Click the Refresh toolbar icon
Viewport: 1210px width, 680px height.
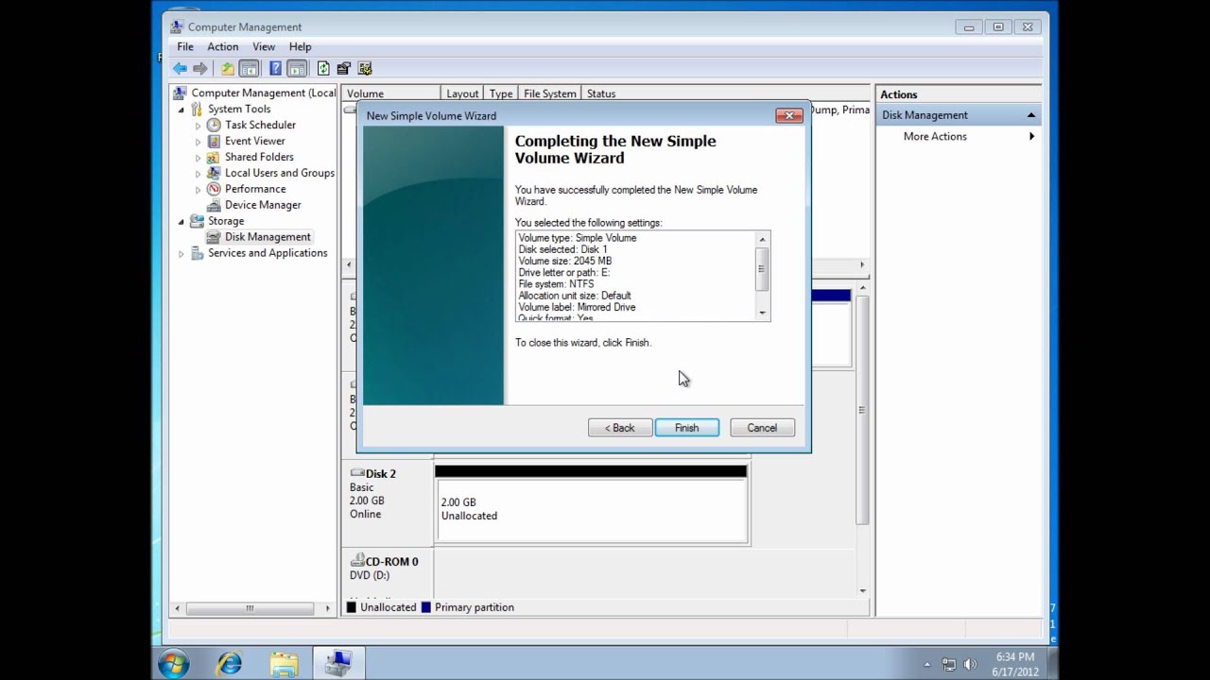323,68
